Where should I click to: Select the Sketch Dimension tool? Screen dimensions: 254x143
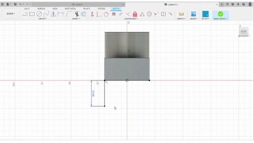[x=60, y=14]
